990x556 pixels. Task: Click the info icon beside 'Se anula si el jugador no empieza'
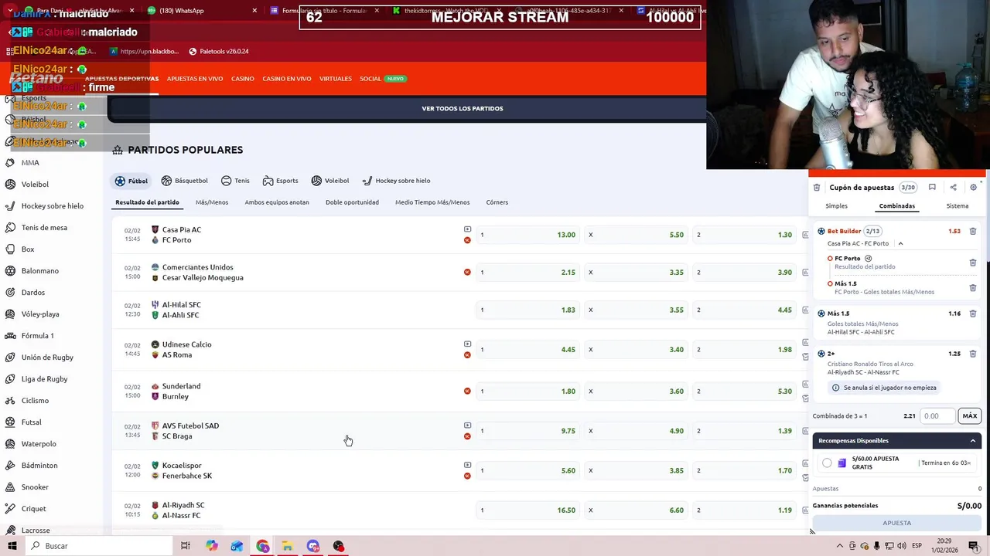(x=835, y=388)
